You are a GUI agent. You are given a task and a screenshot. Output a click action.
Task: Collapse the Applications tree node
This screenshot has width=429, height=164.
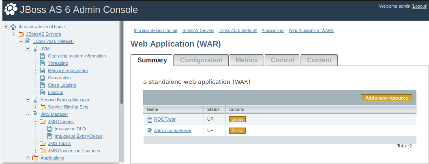coord(28,158)
